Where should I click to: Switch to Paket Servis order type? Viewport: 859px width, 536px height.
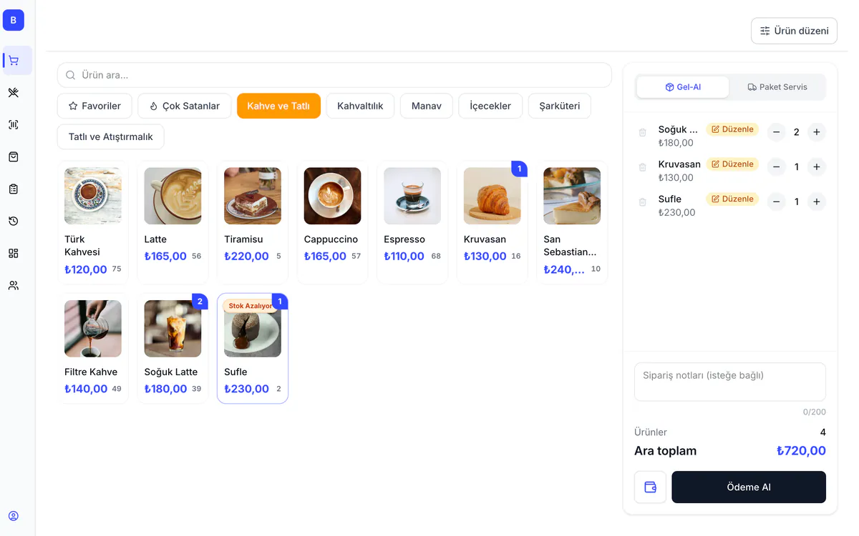777,87
